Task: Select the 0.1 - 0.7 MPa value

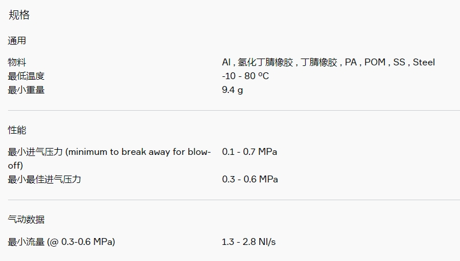Action: (x=250, y=151)
